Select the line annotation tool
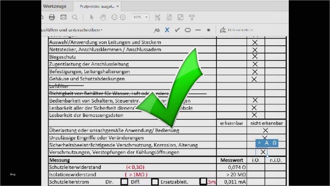Image resolution: width=330 pixels, height=186 pixels. [x=198, y=30]
